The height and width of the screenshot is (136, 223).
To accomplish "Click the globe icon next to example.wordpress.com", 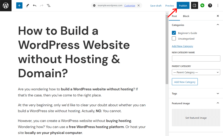I will pyautogui.click(x=94, y=6).
